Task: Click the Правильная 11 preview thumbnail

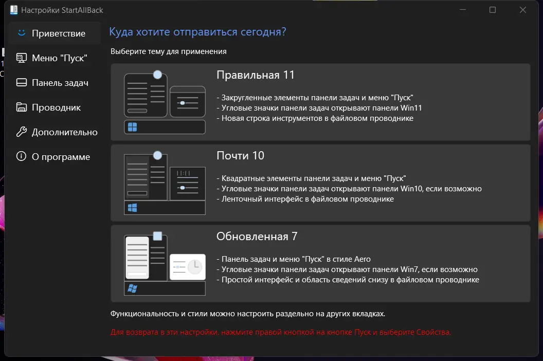Action: [165, 102]
